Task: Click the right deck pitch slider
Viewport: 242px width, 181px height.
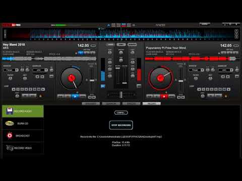Action: 181,81
